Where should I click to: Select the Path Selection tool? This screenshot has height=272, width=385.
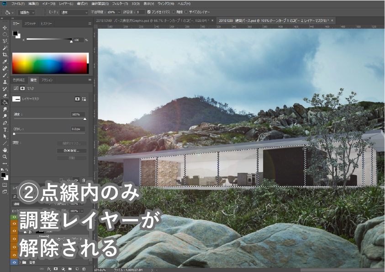point(5,136)
